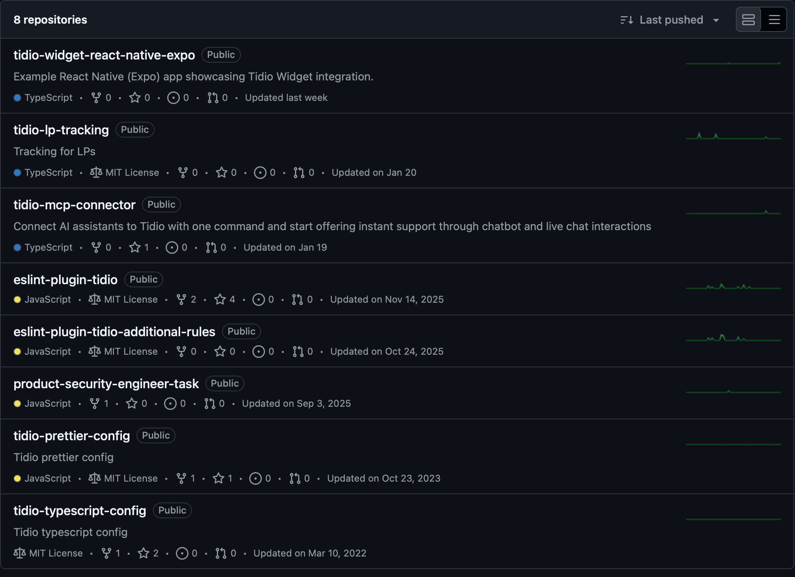Click the pull requests icon on eslint-plugin-tidio-additional-rules

[x=297, y=352]
